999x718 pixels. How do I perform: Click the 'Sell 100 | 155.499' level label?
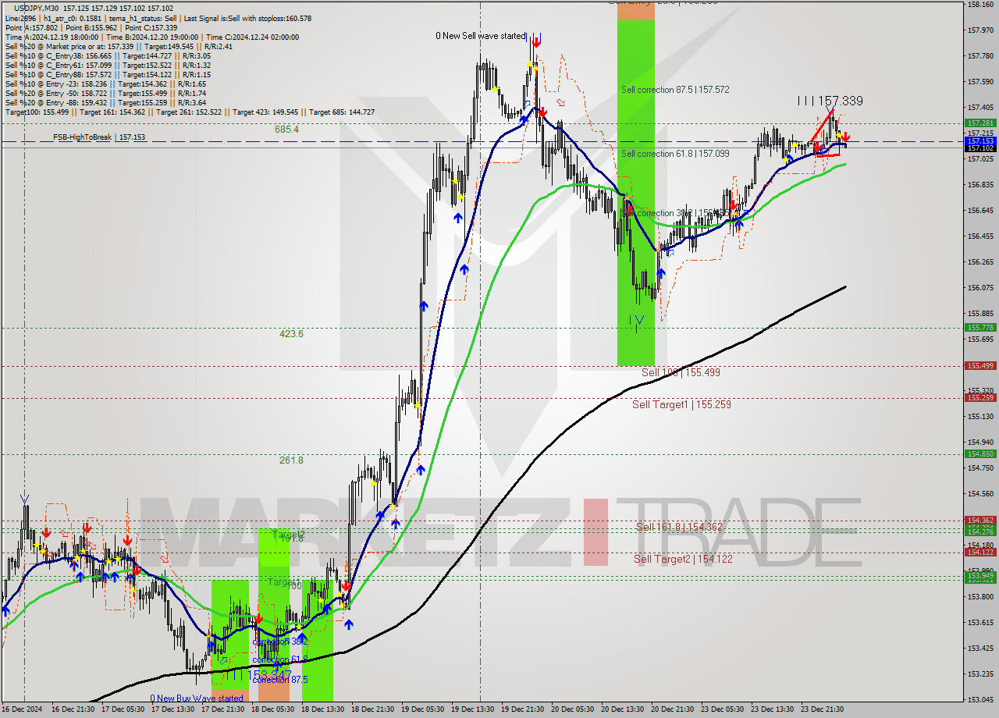681,373
